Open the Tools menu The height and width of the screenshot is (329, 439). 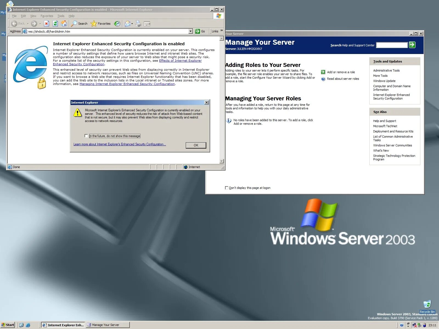coord(61,16)
